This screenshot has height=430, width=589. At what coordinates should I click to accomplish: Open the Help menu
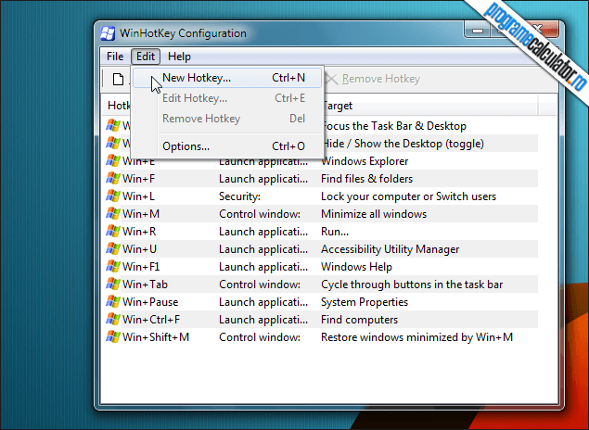click(x=179, y=57)
